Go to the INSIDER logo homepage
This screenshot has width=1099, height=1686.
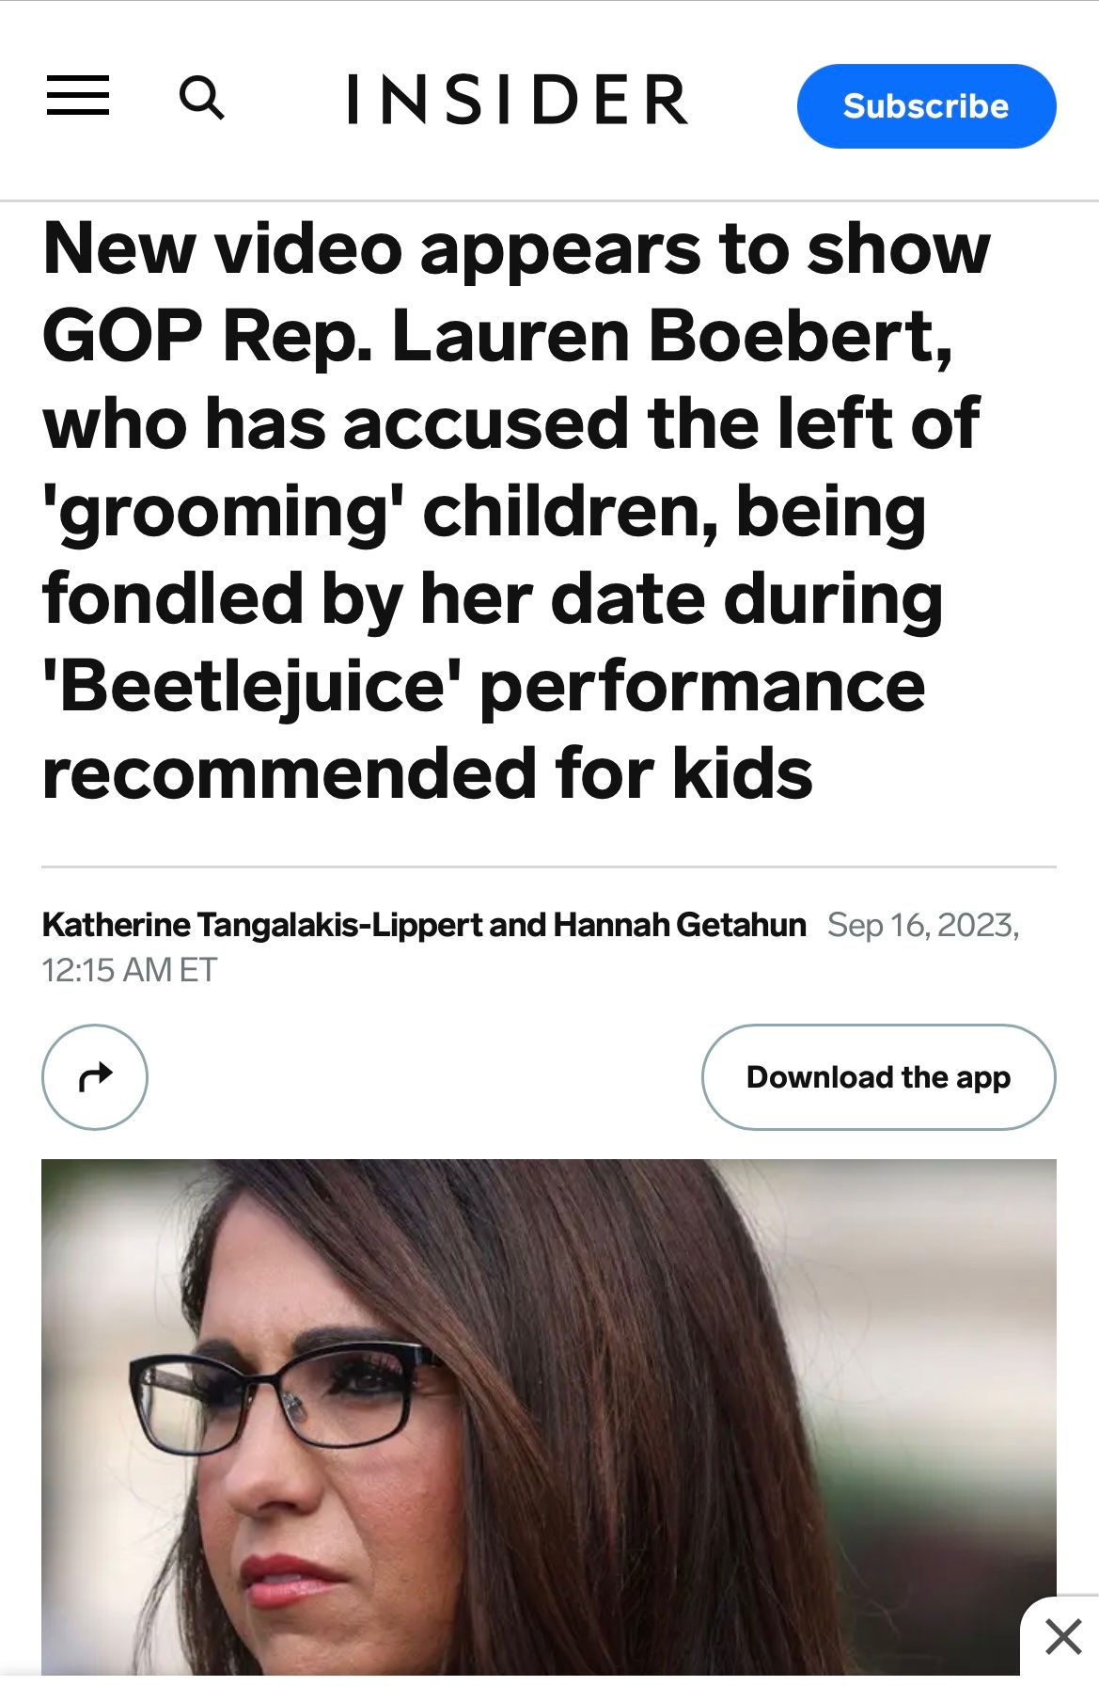518,100
